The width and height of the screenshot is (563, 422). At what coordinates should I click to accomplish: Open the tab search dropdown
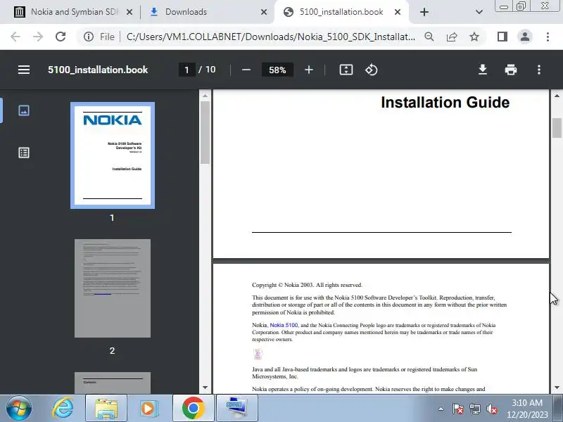pyautogui.click(x=479, y=12)
